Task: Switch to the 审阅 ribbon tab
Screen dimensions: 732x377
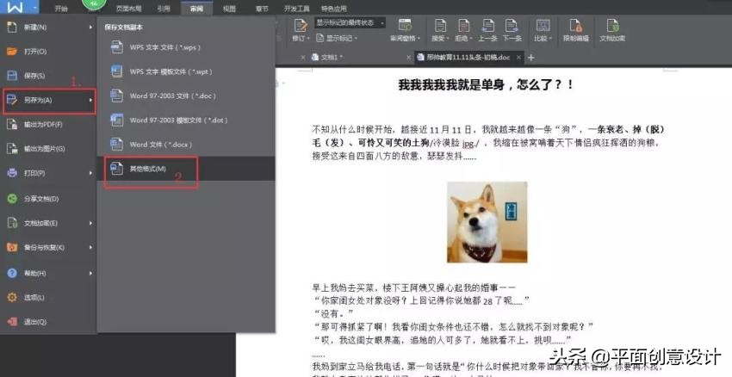Action: 196,9
